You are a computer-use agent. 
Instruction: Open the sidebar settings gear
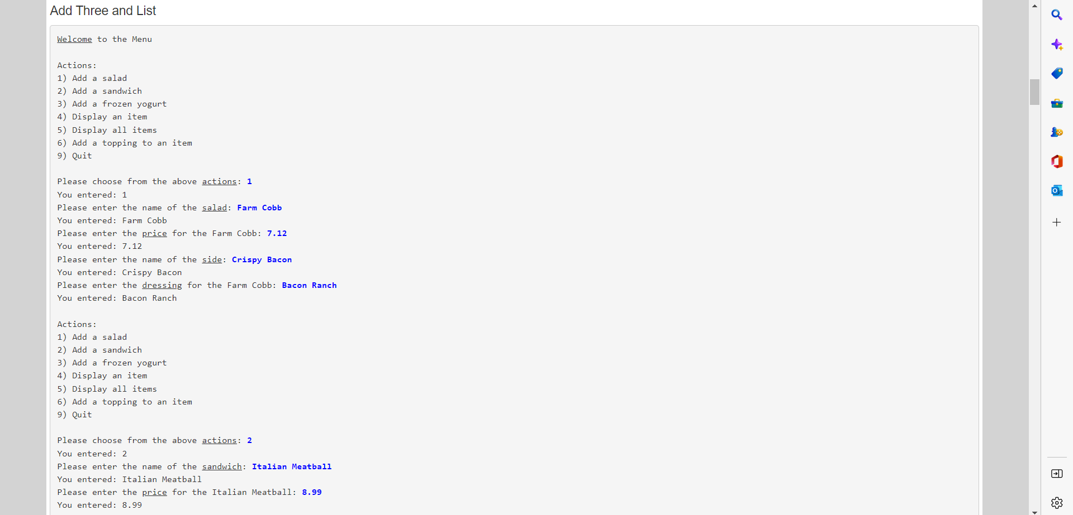[x=1057, y=502]
